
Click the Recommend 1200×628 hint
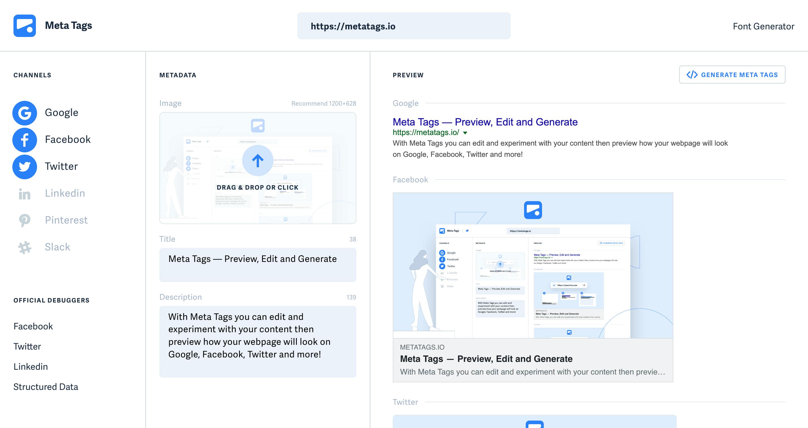(324, 104)
